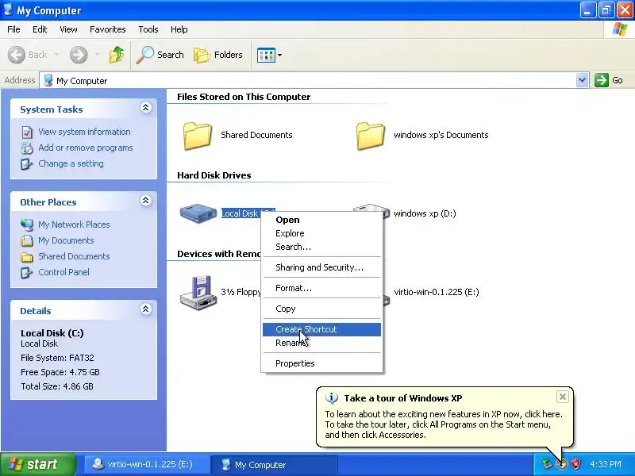Choose Format... in the context menu
Image resolution: width=635 pixels, height=476 pixels.
322,288
